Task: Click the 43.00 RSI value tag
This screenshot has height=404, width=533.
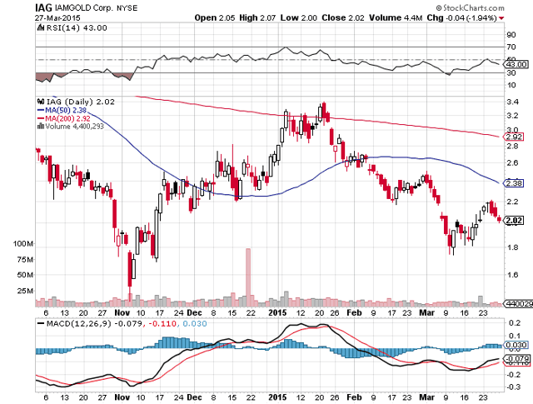Action: [x=516, y=64]
